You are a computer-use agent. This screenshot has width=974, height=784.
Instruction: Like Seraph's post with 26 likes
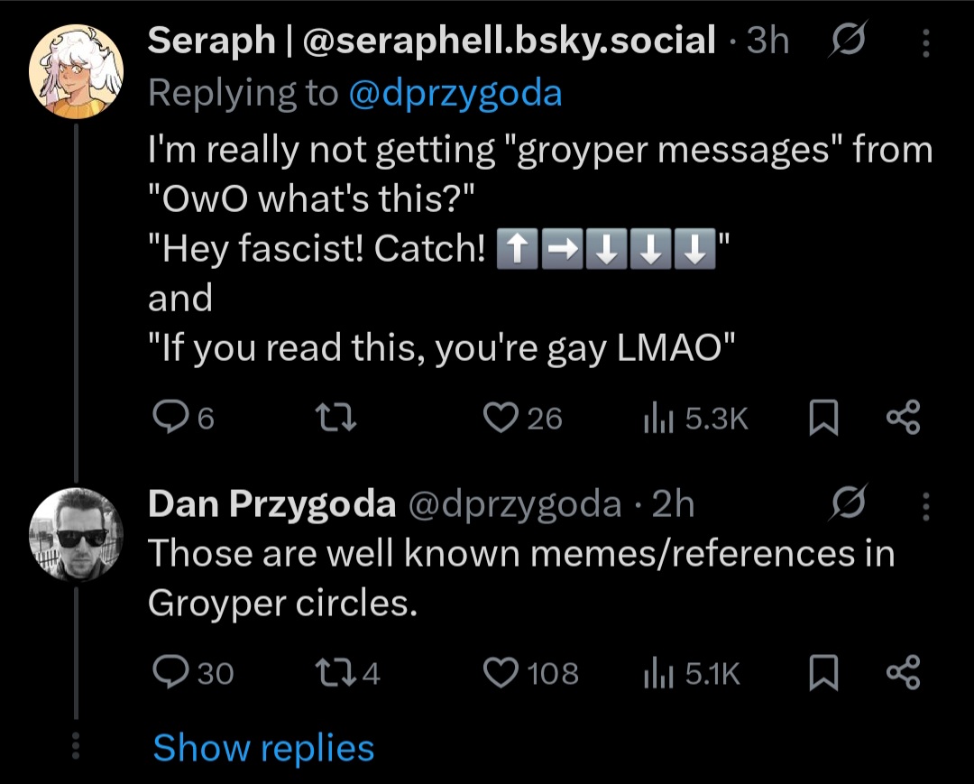[x=499, y=417]
